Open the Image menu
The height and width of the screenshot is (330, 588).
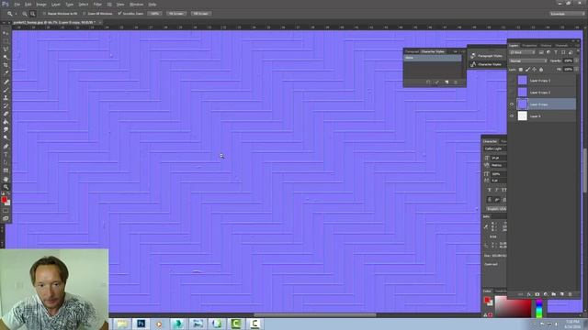[40, 5]
